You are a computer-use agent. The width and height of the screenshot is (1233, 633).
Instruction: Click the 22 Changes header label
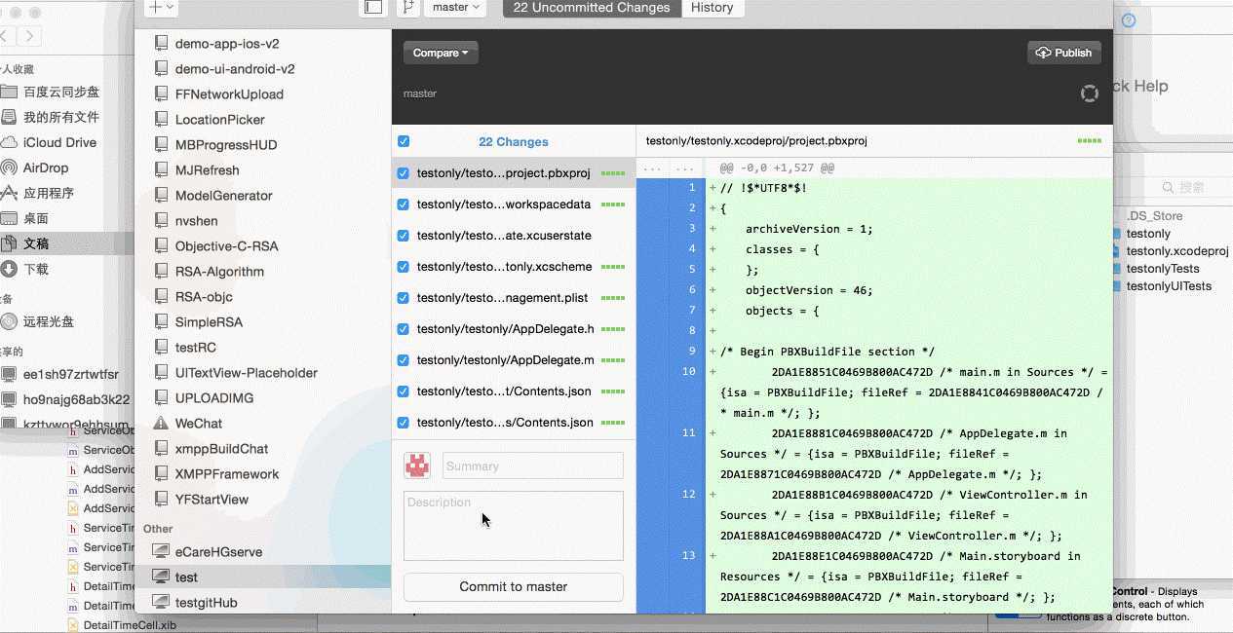[514, 141]
